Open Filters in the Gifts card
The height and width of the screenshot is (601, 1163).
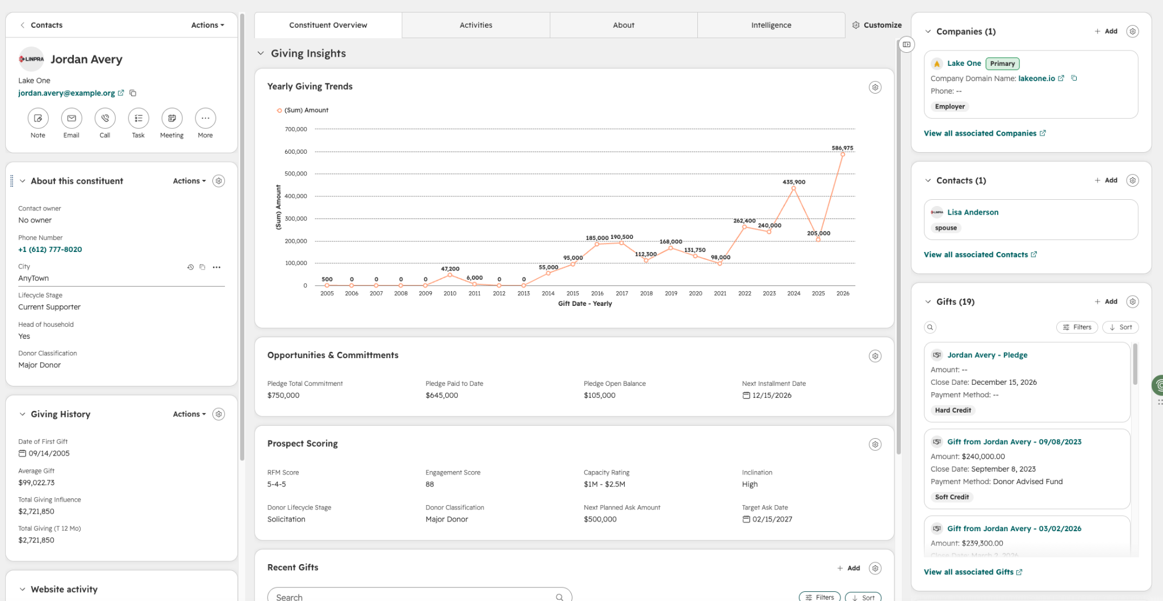pyautogui.click(x=1077, y=327)
